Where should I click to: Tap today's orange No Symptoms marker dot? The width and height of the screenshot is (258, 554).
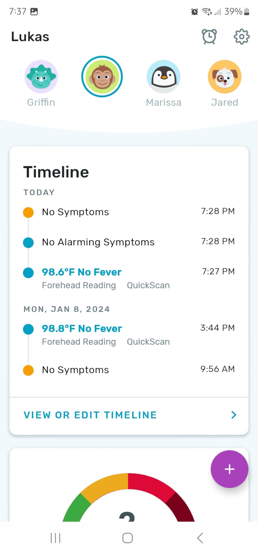pyautogui.click(x=28, y=212)
